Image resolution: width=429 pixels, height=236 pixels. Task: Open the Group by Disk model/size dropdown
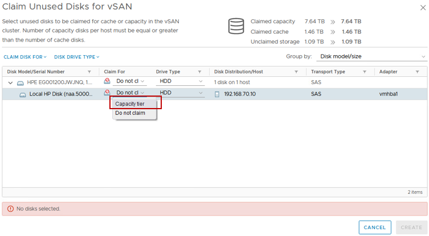pos(372,56)
